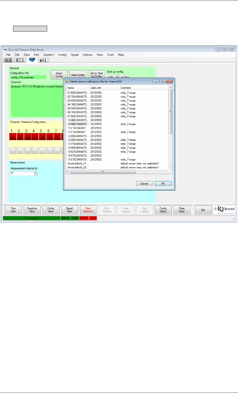Cancel the calibration file dialog
Viewport: 238px width, 393px height.
point(144,183)
